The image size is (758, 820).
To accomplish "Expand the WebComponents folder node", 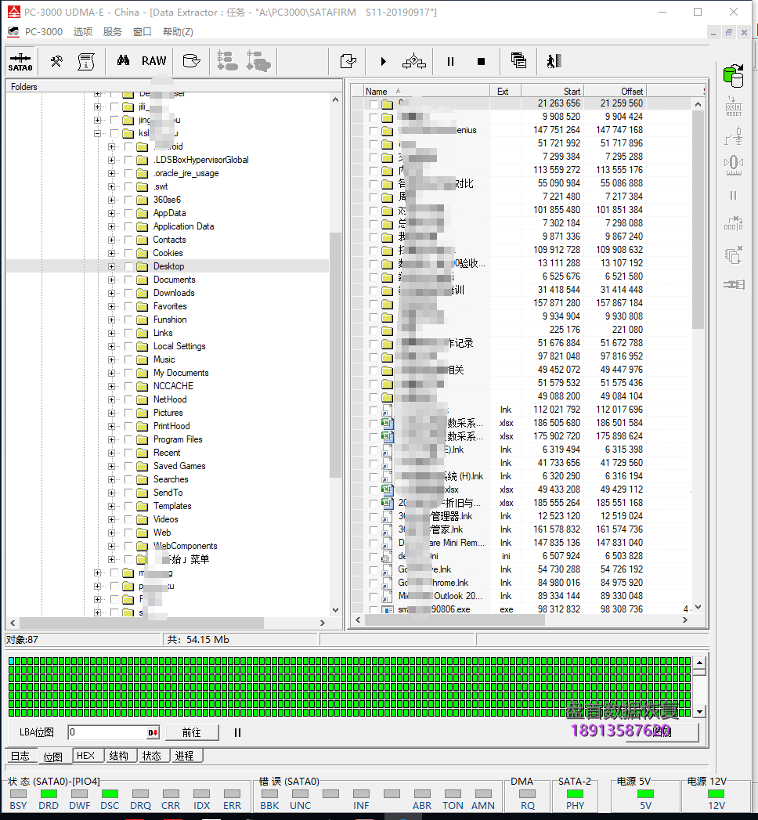I will pyautogui.click(x=111, y=546).
